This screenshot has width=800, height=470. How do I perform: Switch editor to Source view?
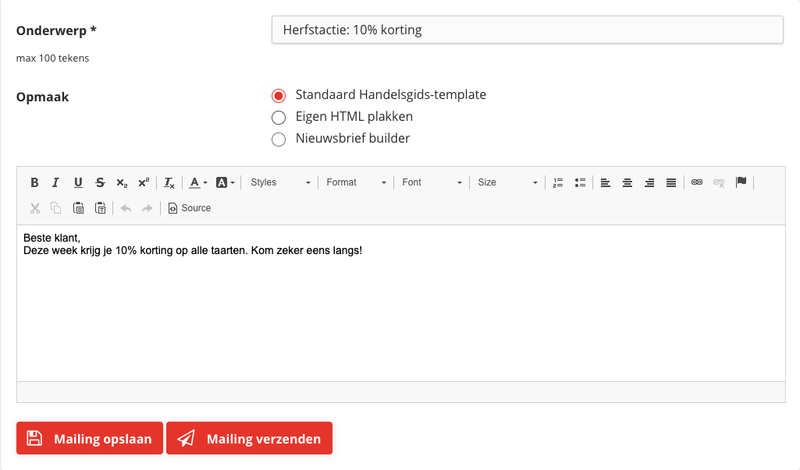[190, 208]
